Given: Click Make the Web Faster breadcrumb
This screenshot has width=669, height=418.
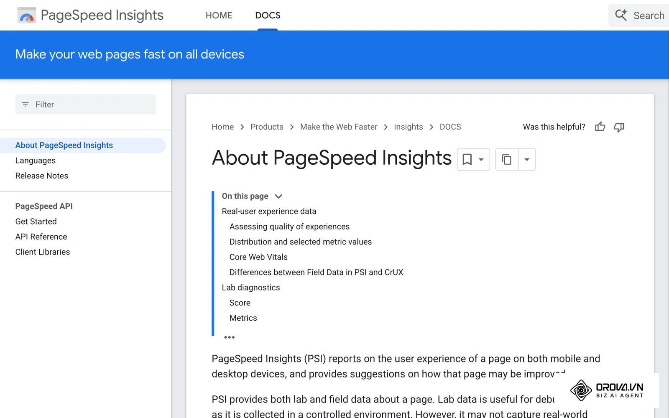Looking at the screenshot, I should pyautogui.click(x=339, y=127).
